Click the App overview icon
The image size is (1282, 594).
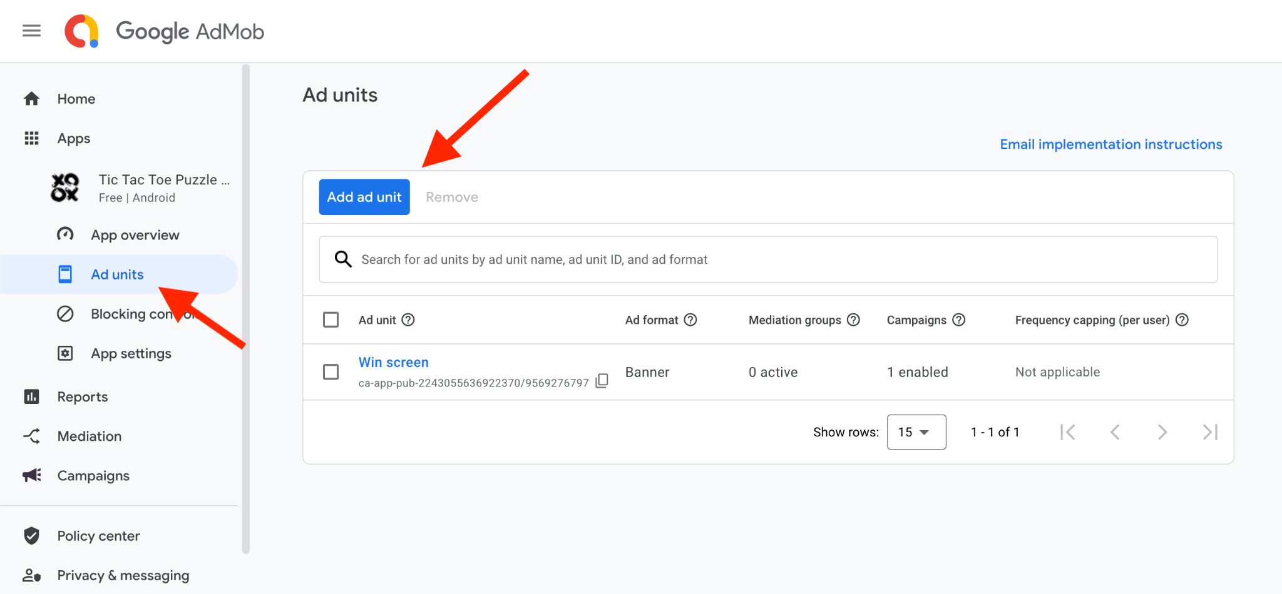pyautogui.click(x=66, y=234)
